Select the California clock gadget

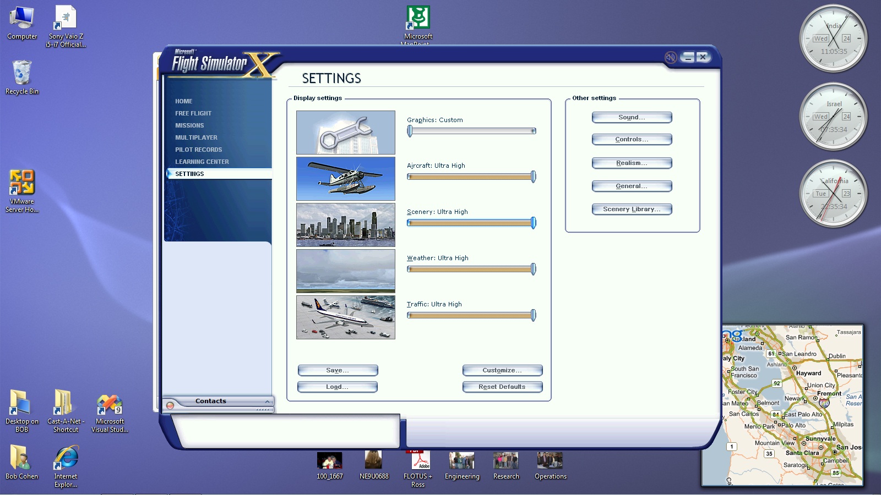tap(833, 194)
